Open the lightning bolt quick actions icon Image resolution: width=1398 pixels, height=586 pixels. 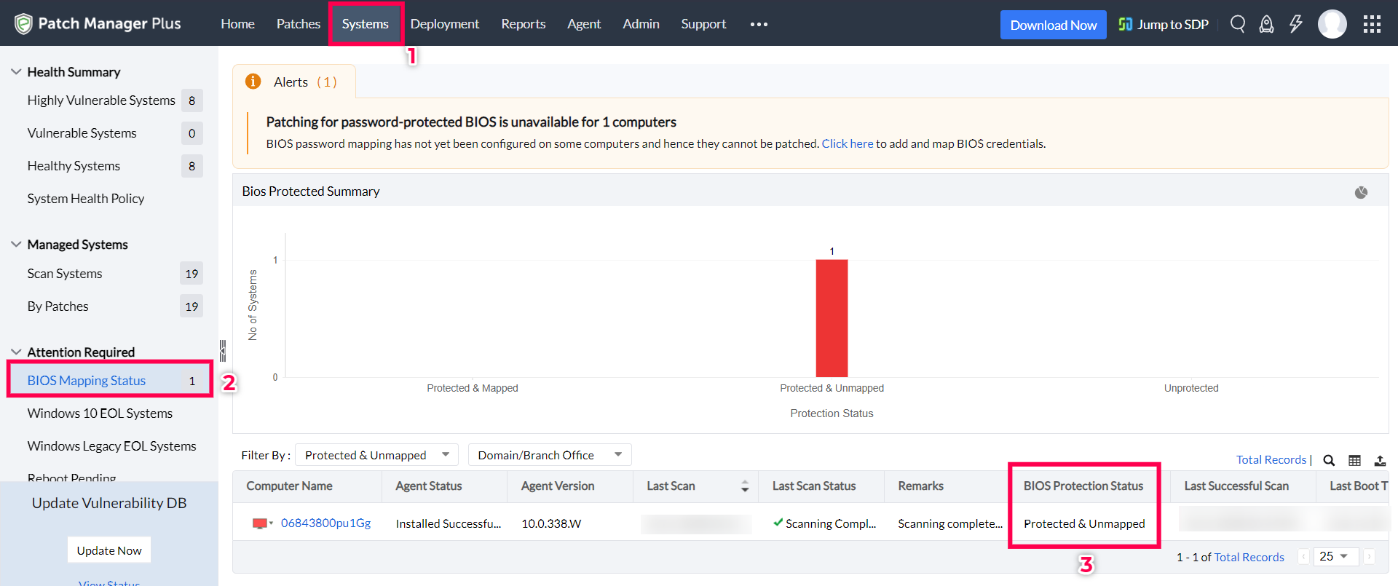click(x=1296, y=24)
